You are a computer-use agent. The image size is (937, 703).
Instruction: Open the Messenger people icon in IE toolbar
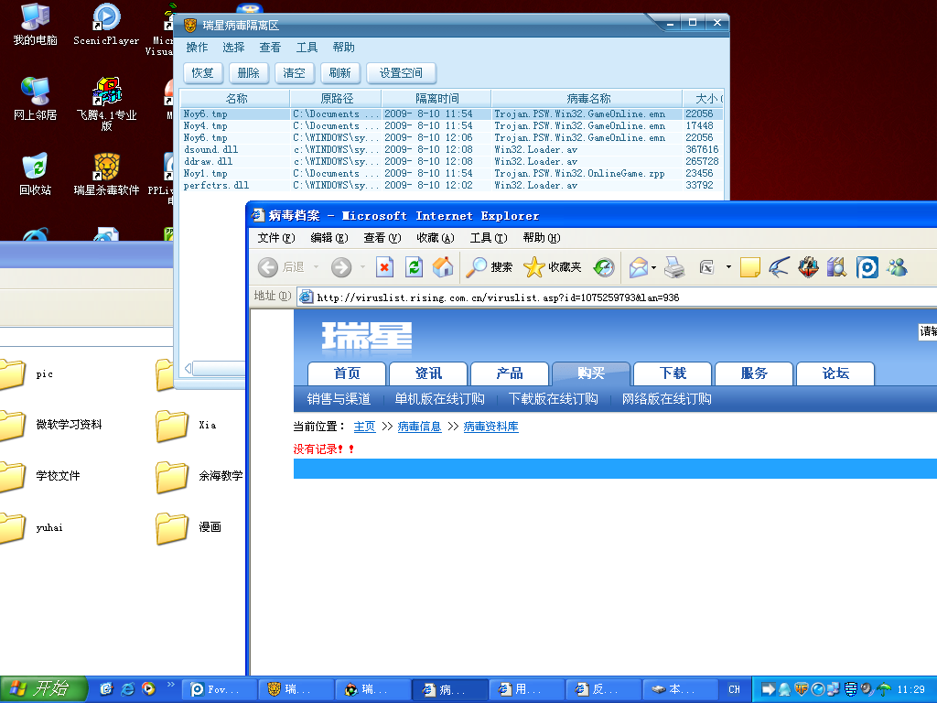coord(897,267)
